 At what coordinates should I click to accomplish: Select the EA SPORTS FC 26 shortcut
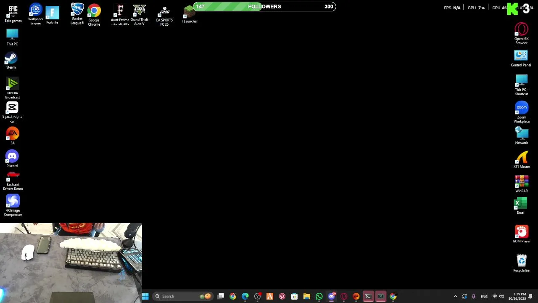point(164,16)
